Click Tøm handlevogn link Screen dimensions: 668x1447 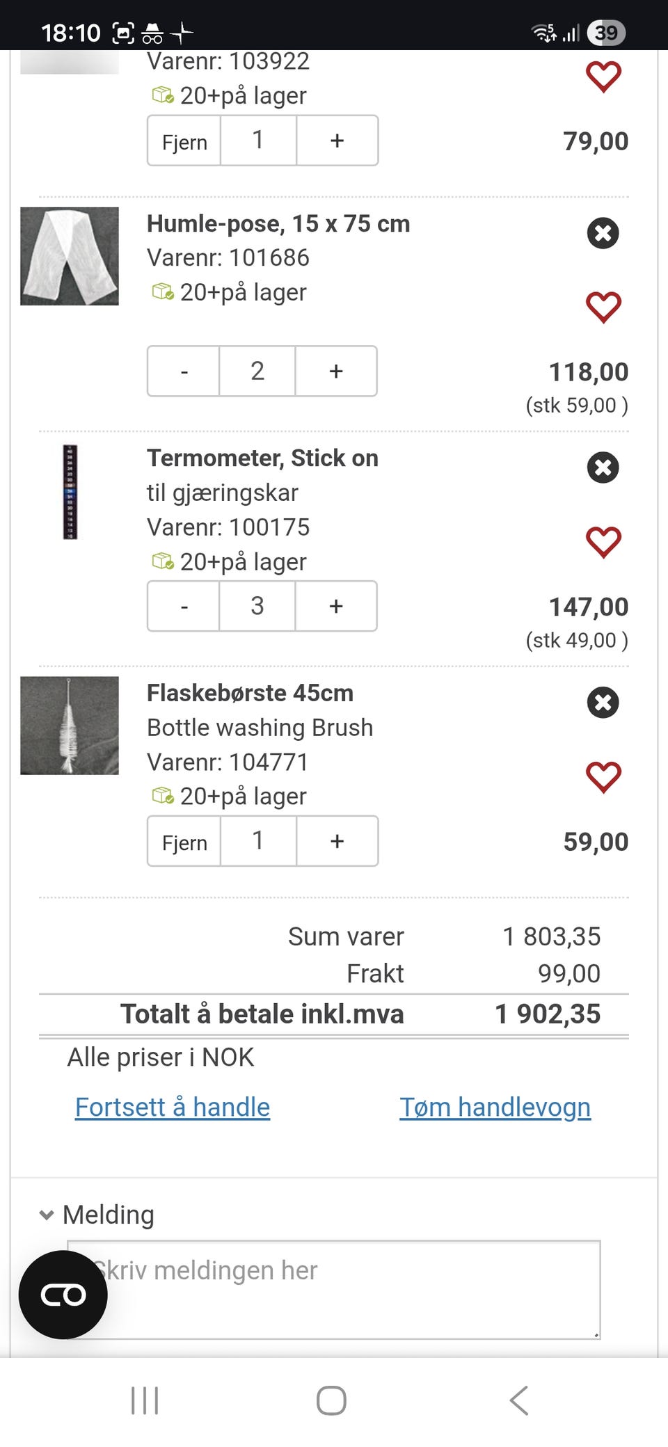tap(495, 1107)
